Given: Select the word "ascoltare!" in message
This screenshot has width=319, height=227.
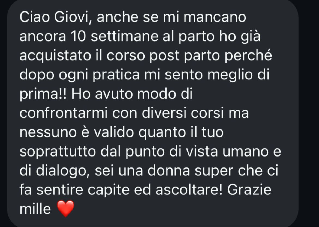Looking at the screenshot, I should tap(189, 190).
